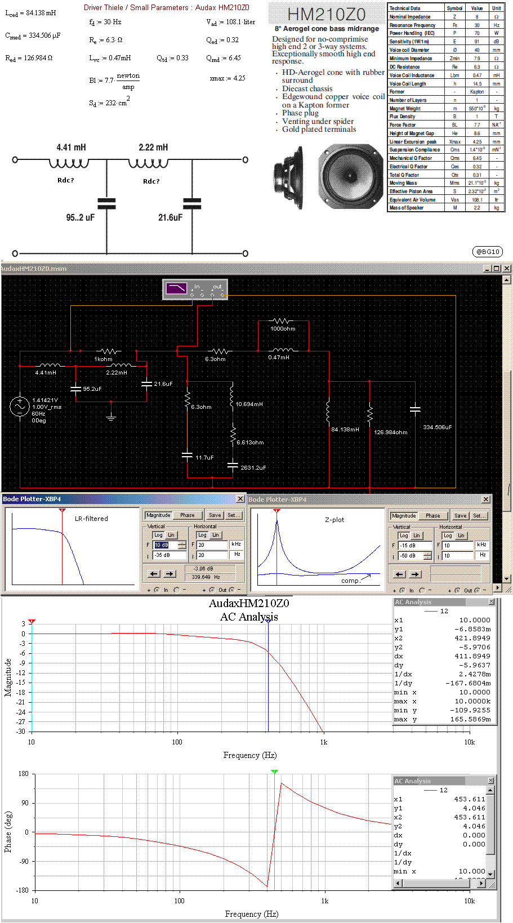The image size is (513, 923).
Task: Switch Z-plot plotter to Magnitude mode
Action: click(404, 516)
